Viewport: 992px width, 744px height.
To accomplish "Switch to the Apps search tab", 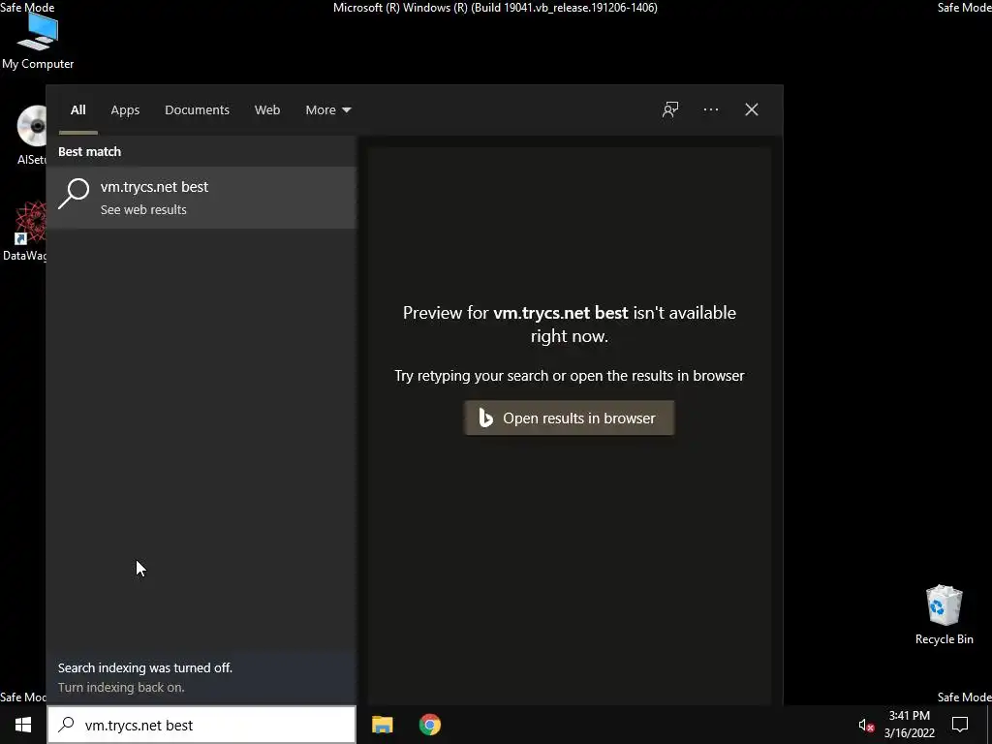I will point(125,110).
